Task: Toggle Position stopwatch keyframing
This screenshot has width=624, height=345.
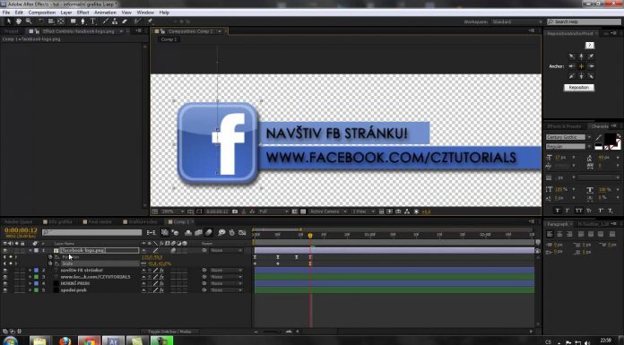Action: pyautogui.click(x=50, y=257)
